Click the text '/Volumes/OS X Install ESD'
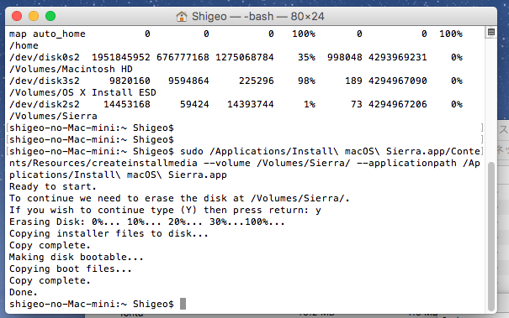509x318 pixels. point(82,92)
